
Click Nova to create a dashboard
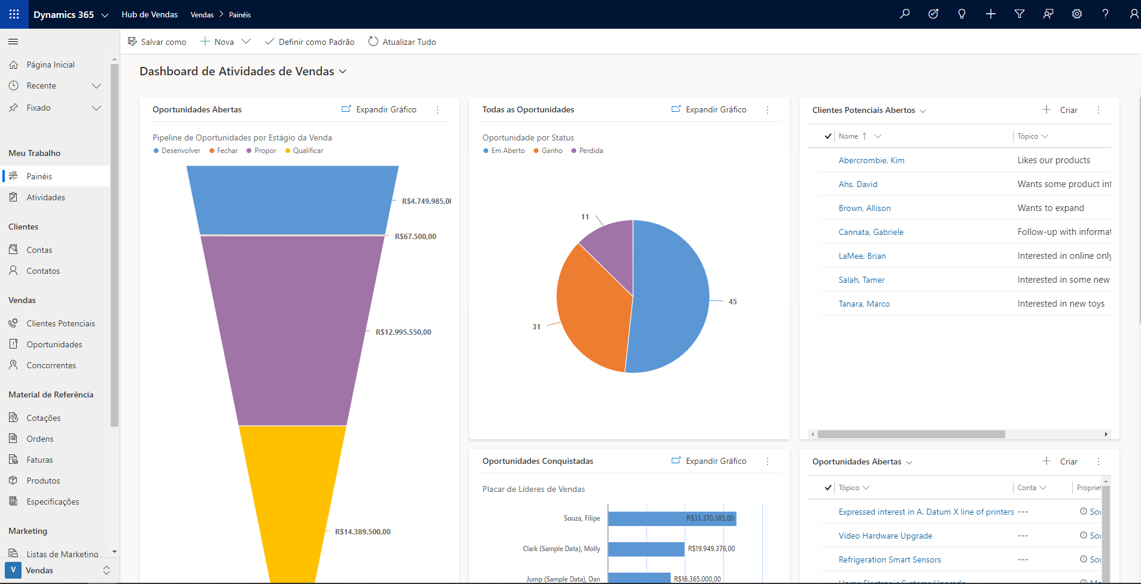point(217,42)
